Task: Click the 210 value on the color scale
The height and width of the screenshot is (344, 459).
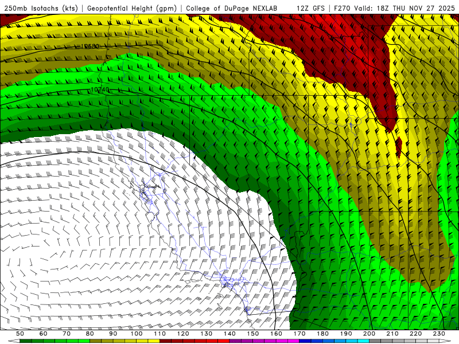Action: click(x=393, y=334)
